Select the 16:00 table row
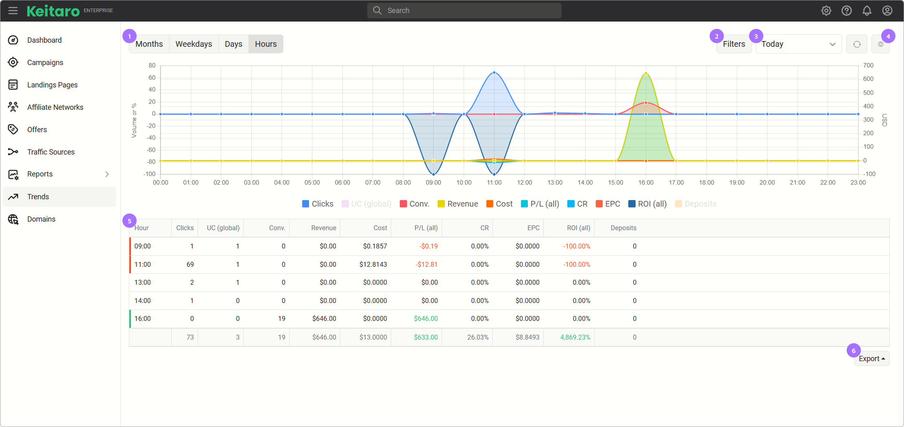 [509, 319]
